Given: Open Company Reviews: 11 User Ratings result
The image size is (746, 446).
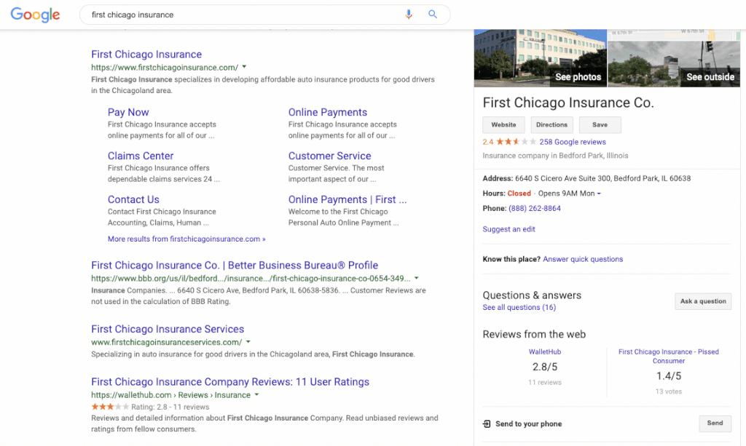Looking at the screenshot, I should tap(230, 382).
